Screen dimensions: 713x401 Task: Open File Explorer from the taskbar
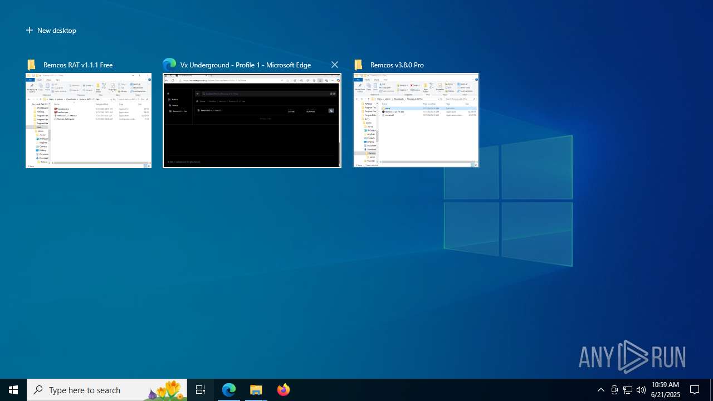pyautogui.click(x=256, y=390)
